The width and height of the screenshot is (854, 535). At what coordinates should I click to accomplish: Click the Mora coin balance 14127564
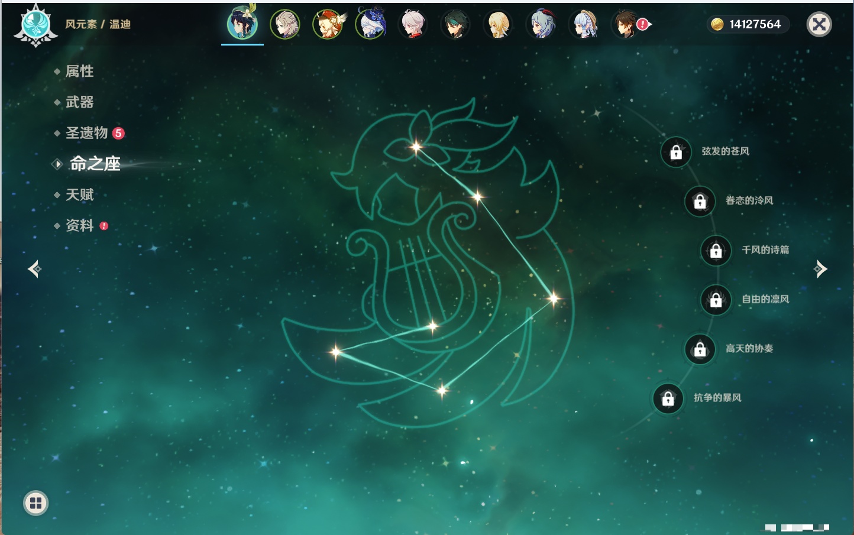coord(748,24)
